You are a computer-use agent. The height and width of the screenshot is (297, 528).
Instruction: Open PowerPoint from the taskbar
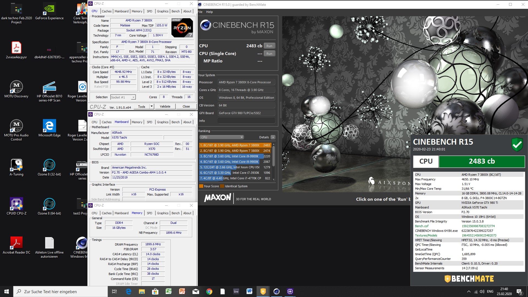coord(182,291)
